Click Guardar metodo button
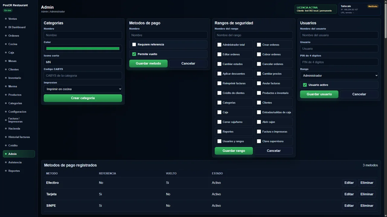Viewport: 387px width, 217px height. tap(148, 63)
